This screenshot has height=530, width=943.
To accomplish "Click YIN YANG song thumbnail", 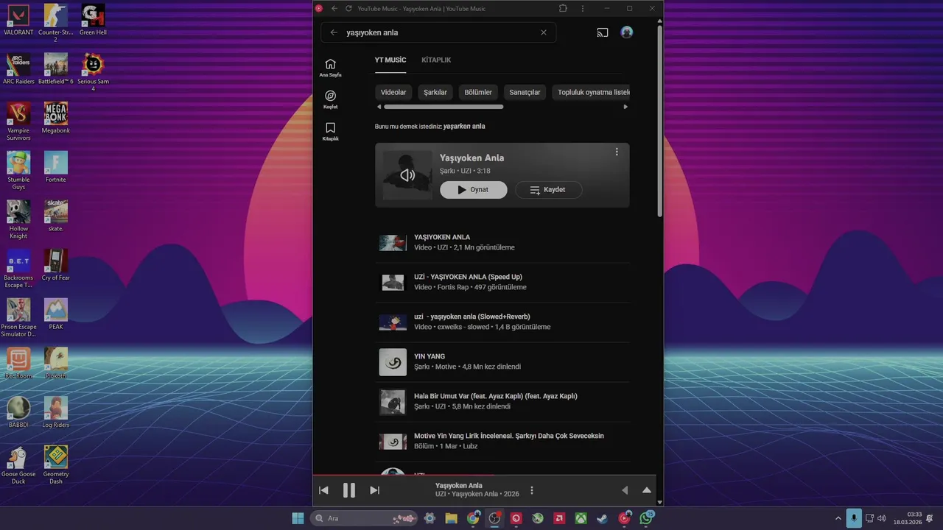I will (x=393, y=362).
